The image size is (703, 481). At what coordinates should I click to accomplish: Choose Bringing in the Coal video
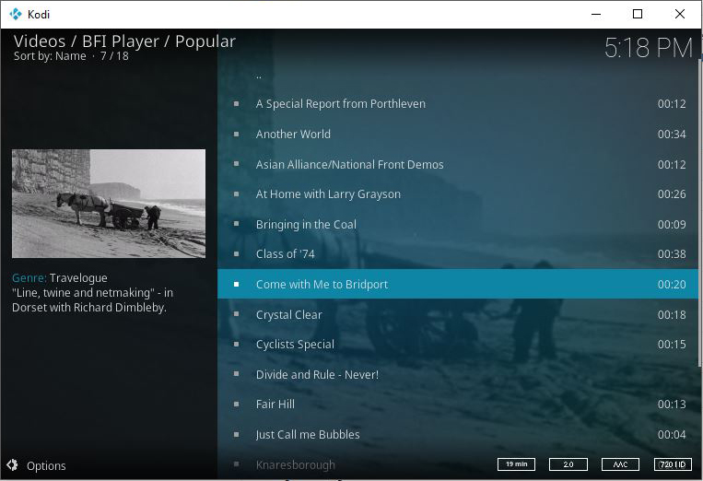tap(306, 225)
